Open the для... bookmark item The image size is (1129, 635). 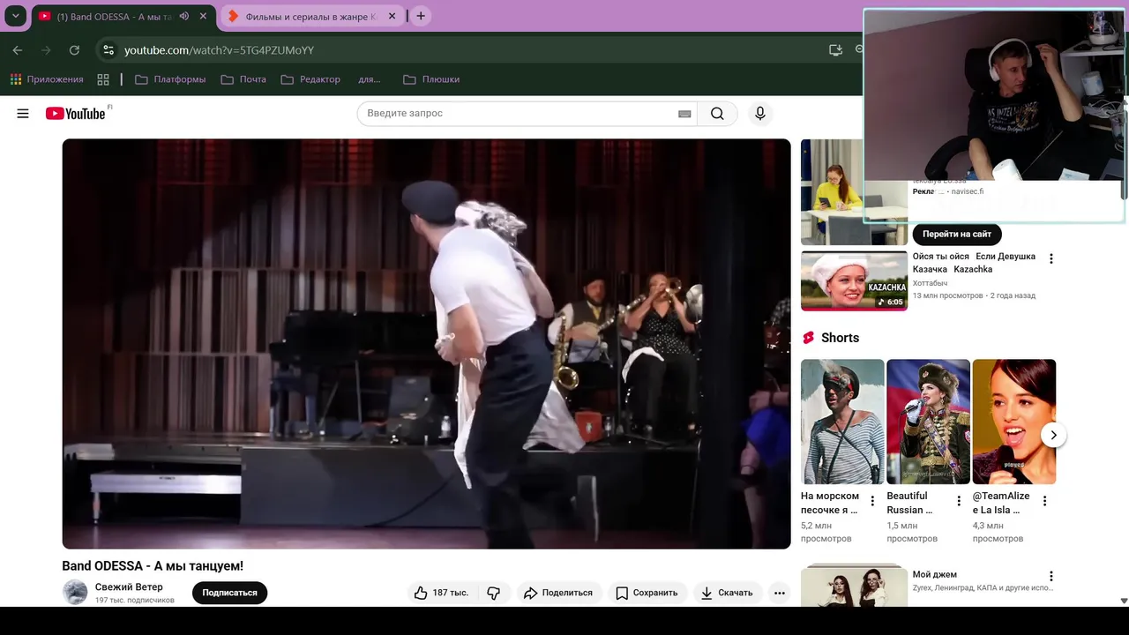click(369, 79)
